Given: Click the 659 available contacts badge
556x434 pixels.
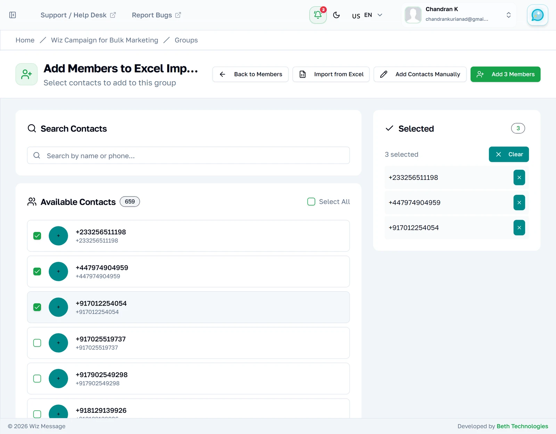Looking at the screenshot, I should tap(130, 202).
